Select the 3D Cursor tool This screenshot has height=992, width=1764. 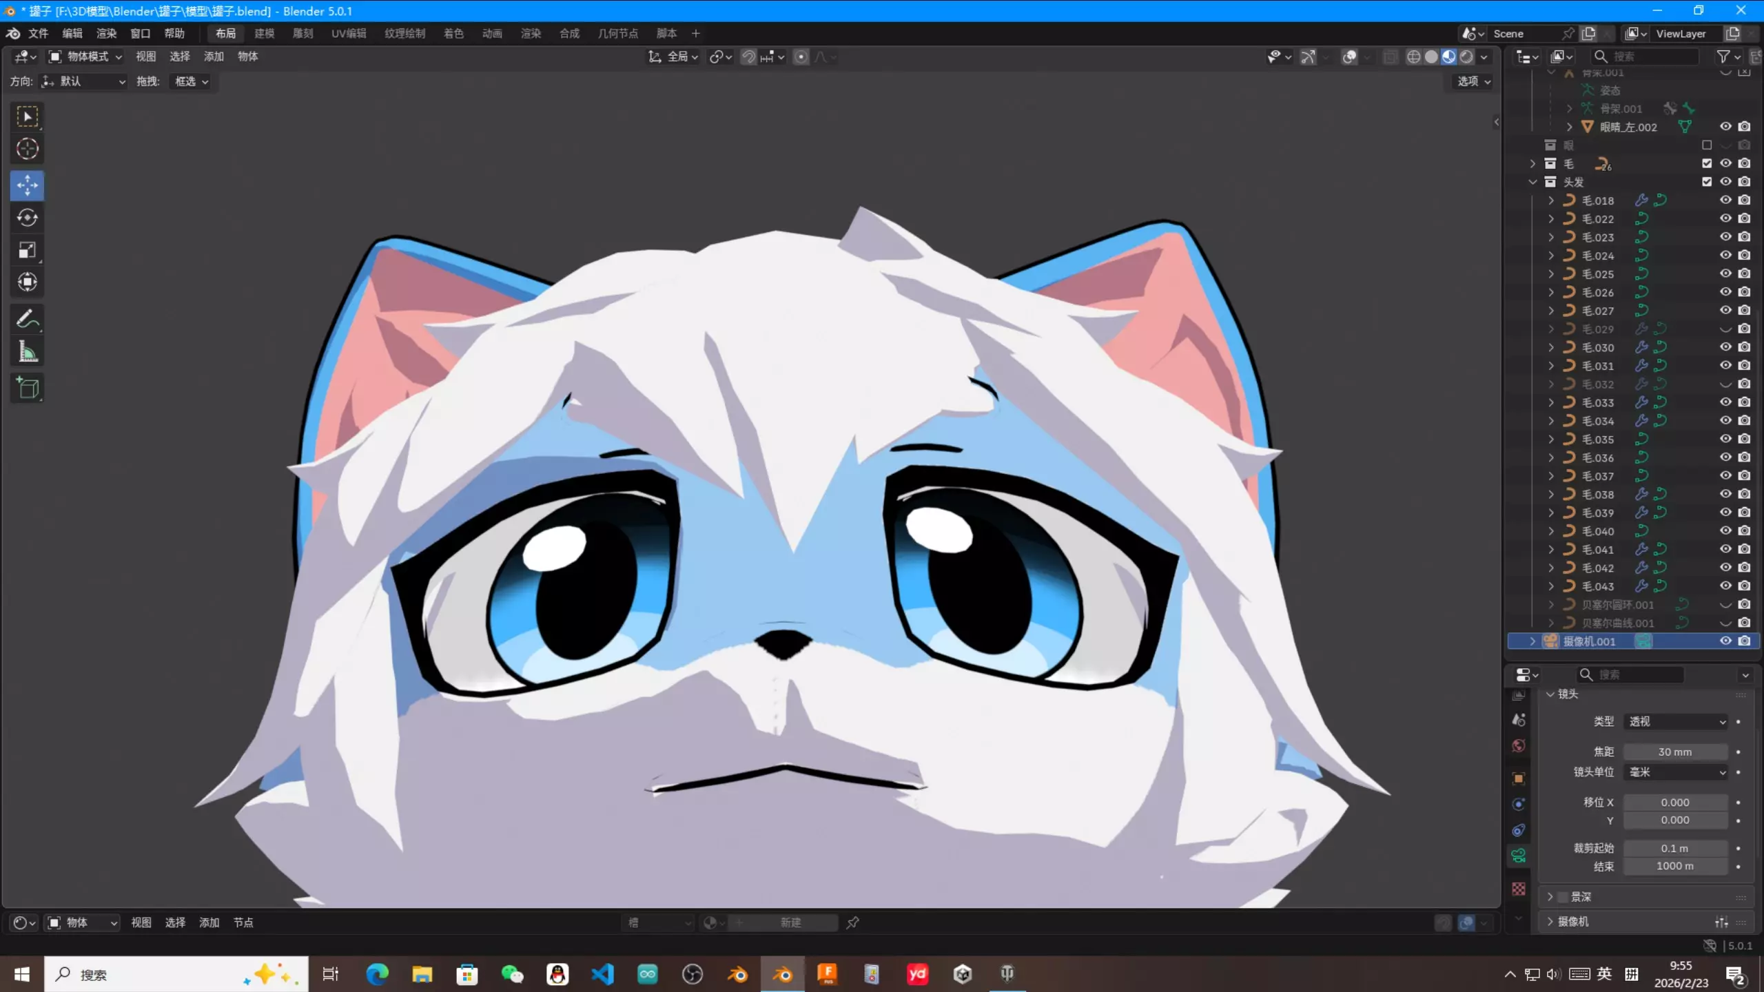(x=28, y=149)
